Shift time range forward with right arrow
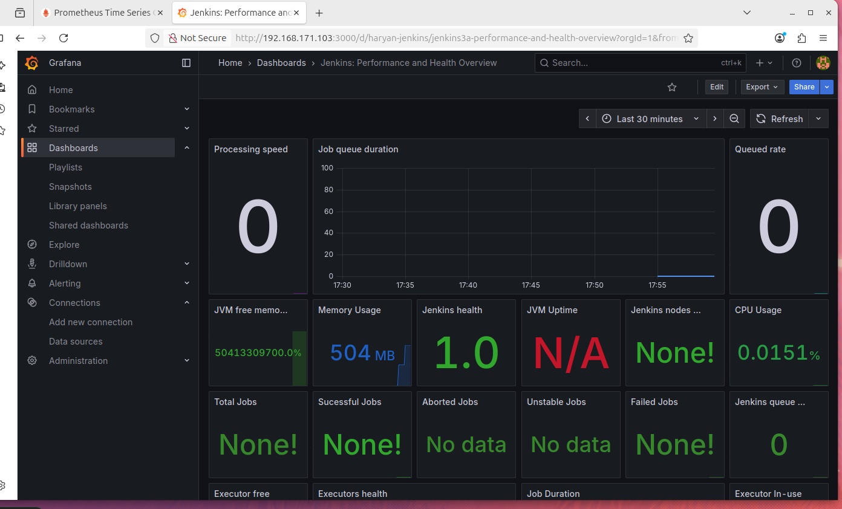The height and width of the screenshot is (509, 842). point(715,119)
